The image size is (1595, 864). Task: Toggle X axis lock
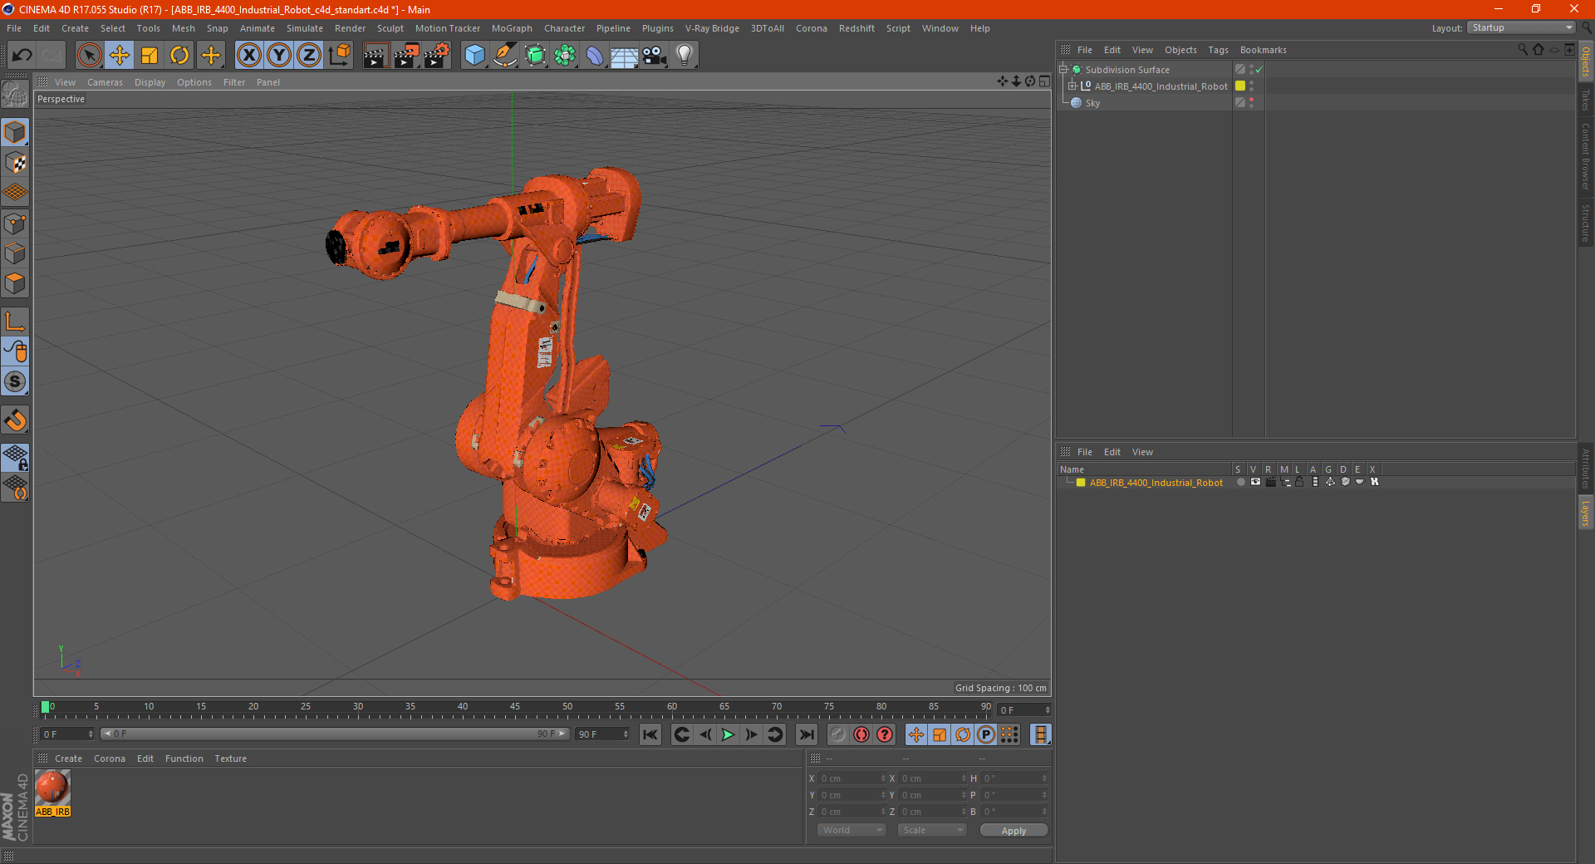248,56
